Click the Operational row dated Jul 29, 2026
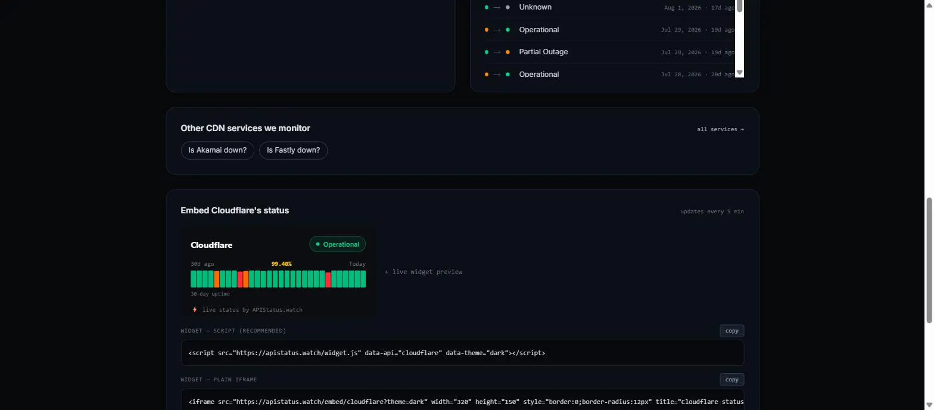The height and width of the screenshot is (410, 934). pyautogui.click(x=610, y=29)
